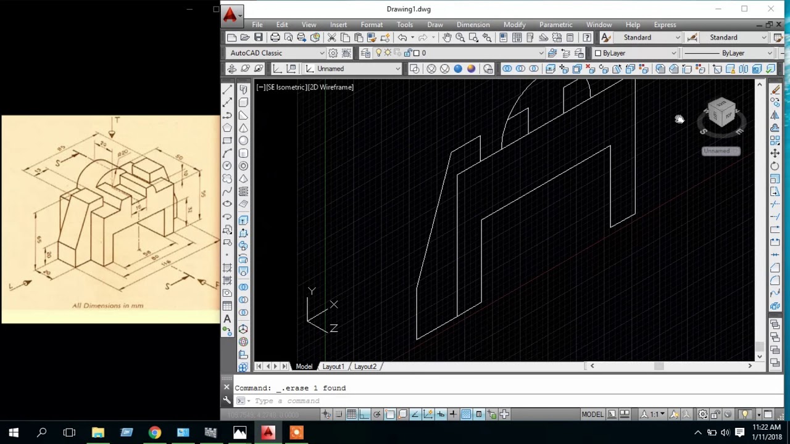Viewport: 790px width, 444px height.
Task: Switch to the Layout1 tab
Action: (x=333, y=366)
